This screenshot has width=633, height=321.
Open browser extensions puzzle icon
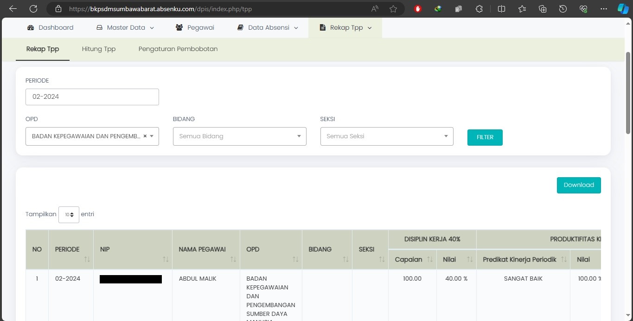[x=480, y=9]
